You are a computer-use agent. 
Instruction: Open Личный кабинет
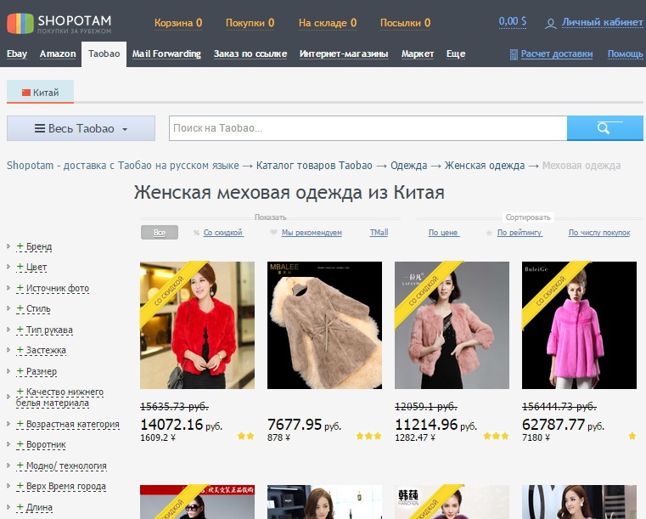pos(602,22)
